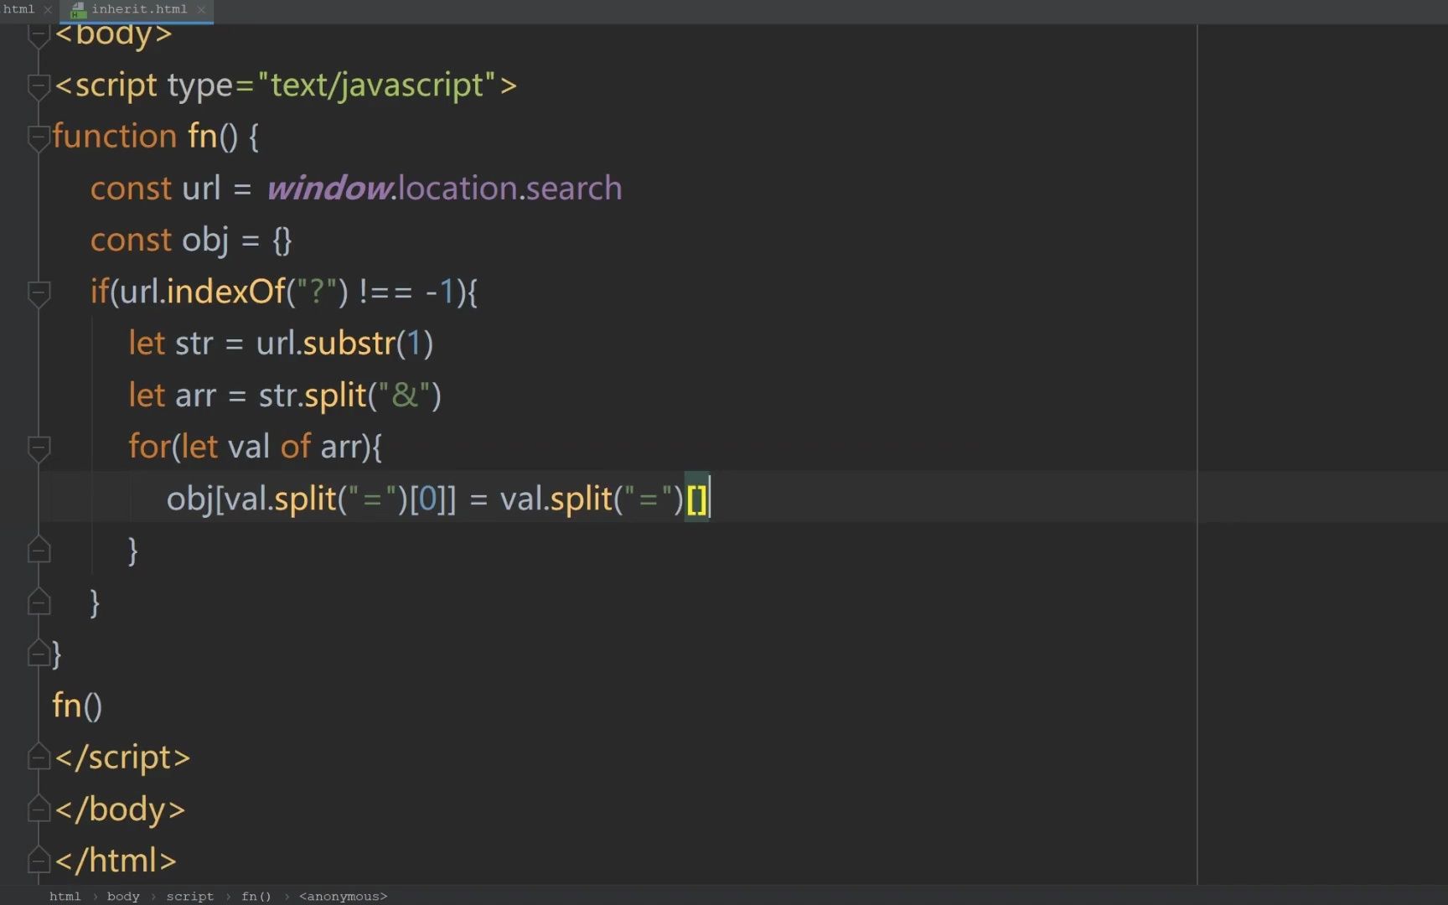Image resolution: width=1448 pixels, height=905 pixels.
Task: Click fold end marker of if block
Action: 38,602
